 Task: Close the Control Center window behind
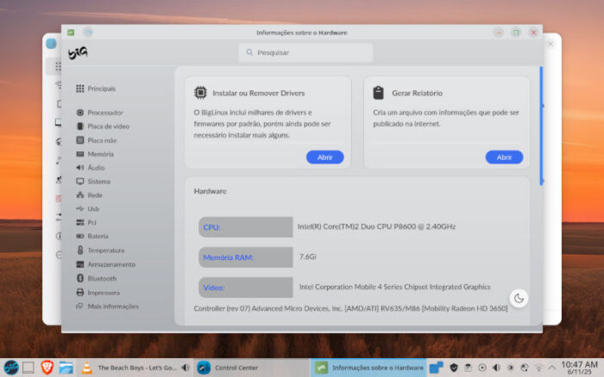551,44
